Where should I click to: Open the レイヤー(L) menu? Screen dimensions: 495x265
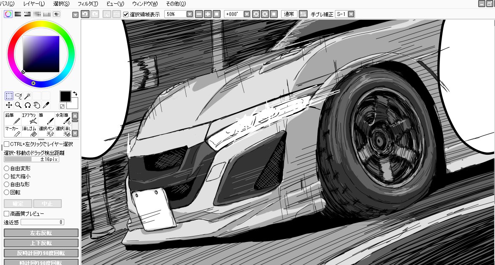(34, 4)
